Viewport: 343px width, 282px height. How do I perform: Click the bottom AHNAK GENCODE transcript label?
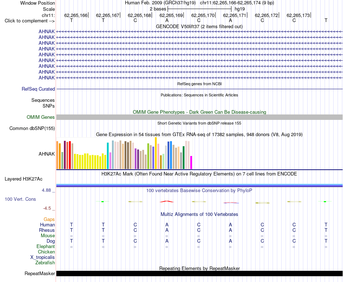pyautogui.click(x=47, y=78)
